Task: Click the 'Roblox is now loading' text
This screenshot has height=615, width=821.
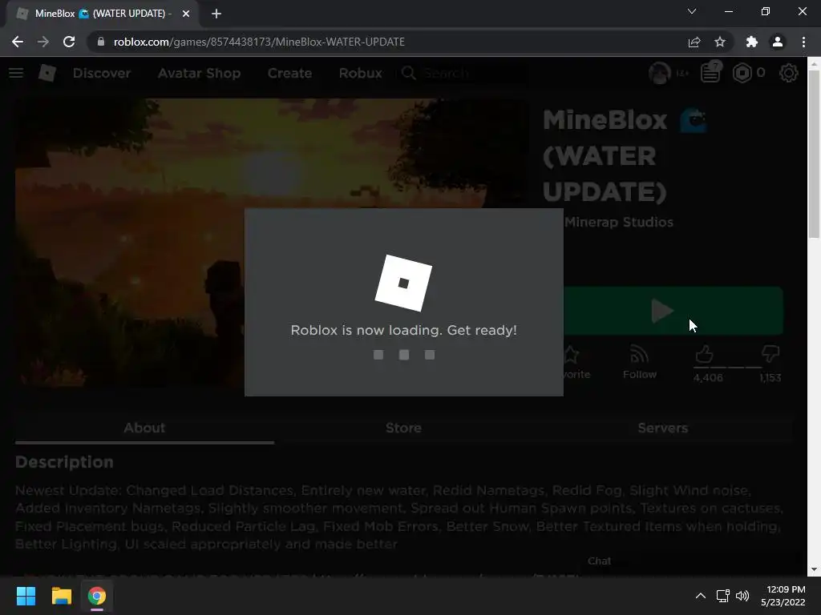Action: 404,331
